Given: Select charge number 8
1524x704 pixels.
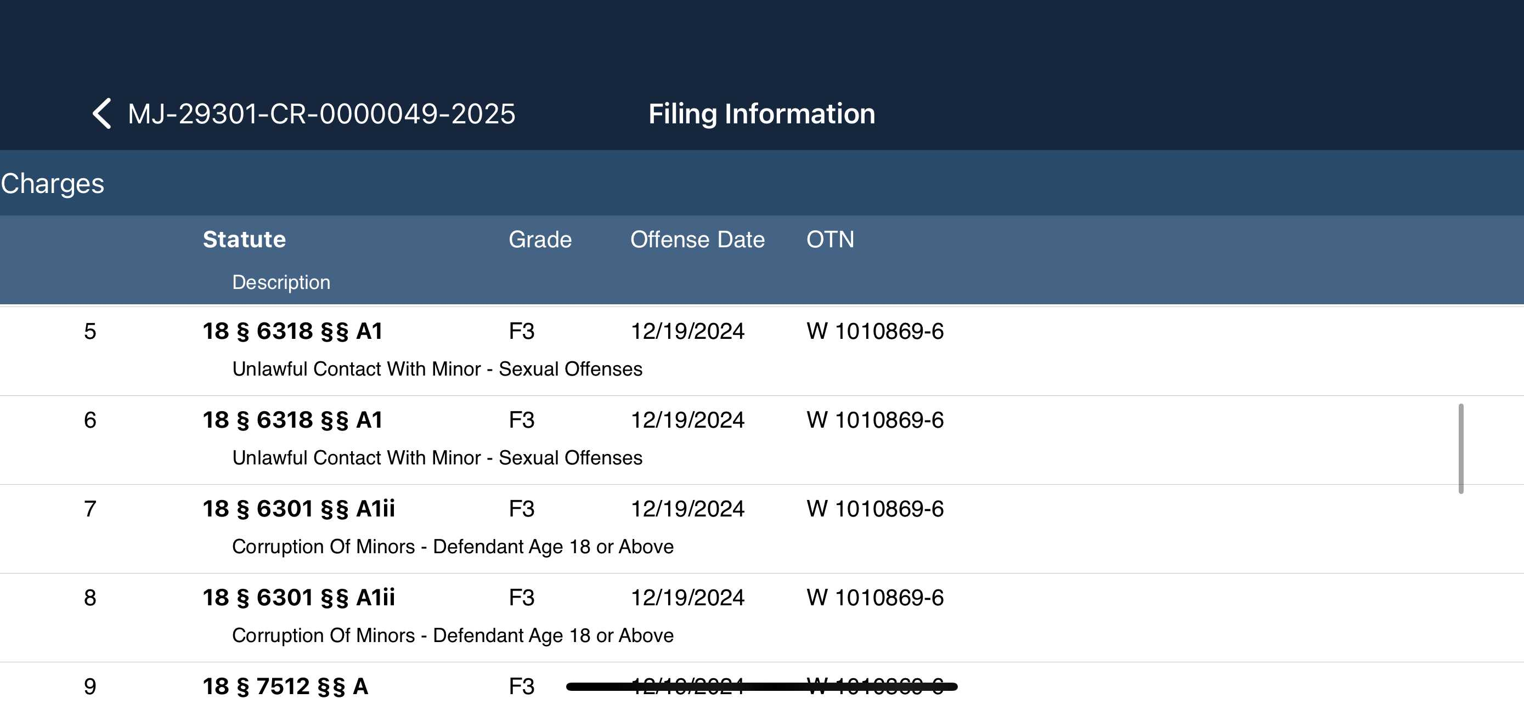Looking at the screenshot, I should [x=90, y=598].
